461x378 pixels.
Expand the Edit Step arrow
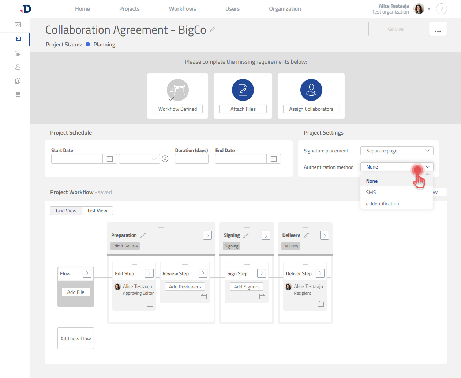149,273
